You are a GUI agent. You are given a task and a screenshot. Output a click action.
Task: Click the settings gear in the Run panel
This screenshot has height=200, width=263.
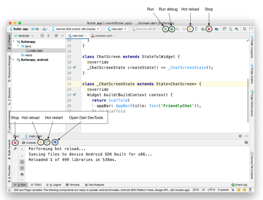[240, 136]
